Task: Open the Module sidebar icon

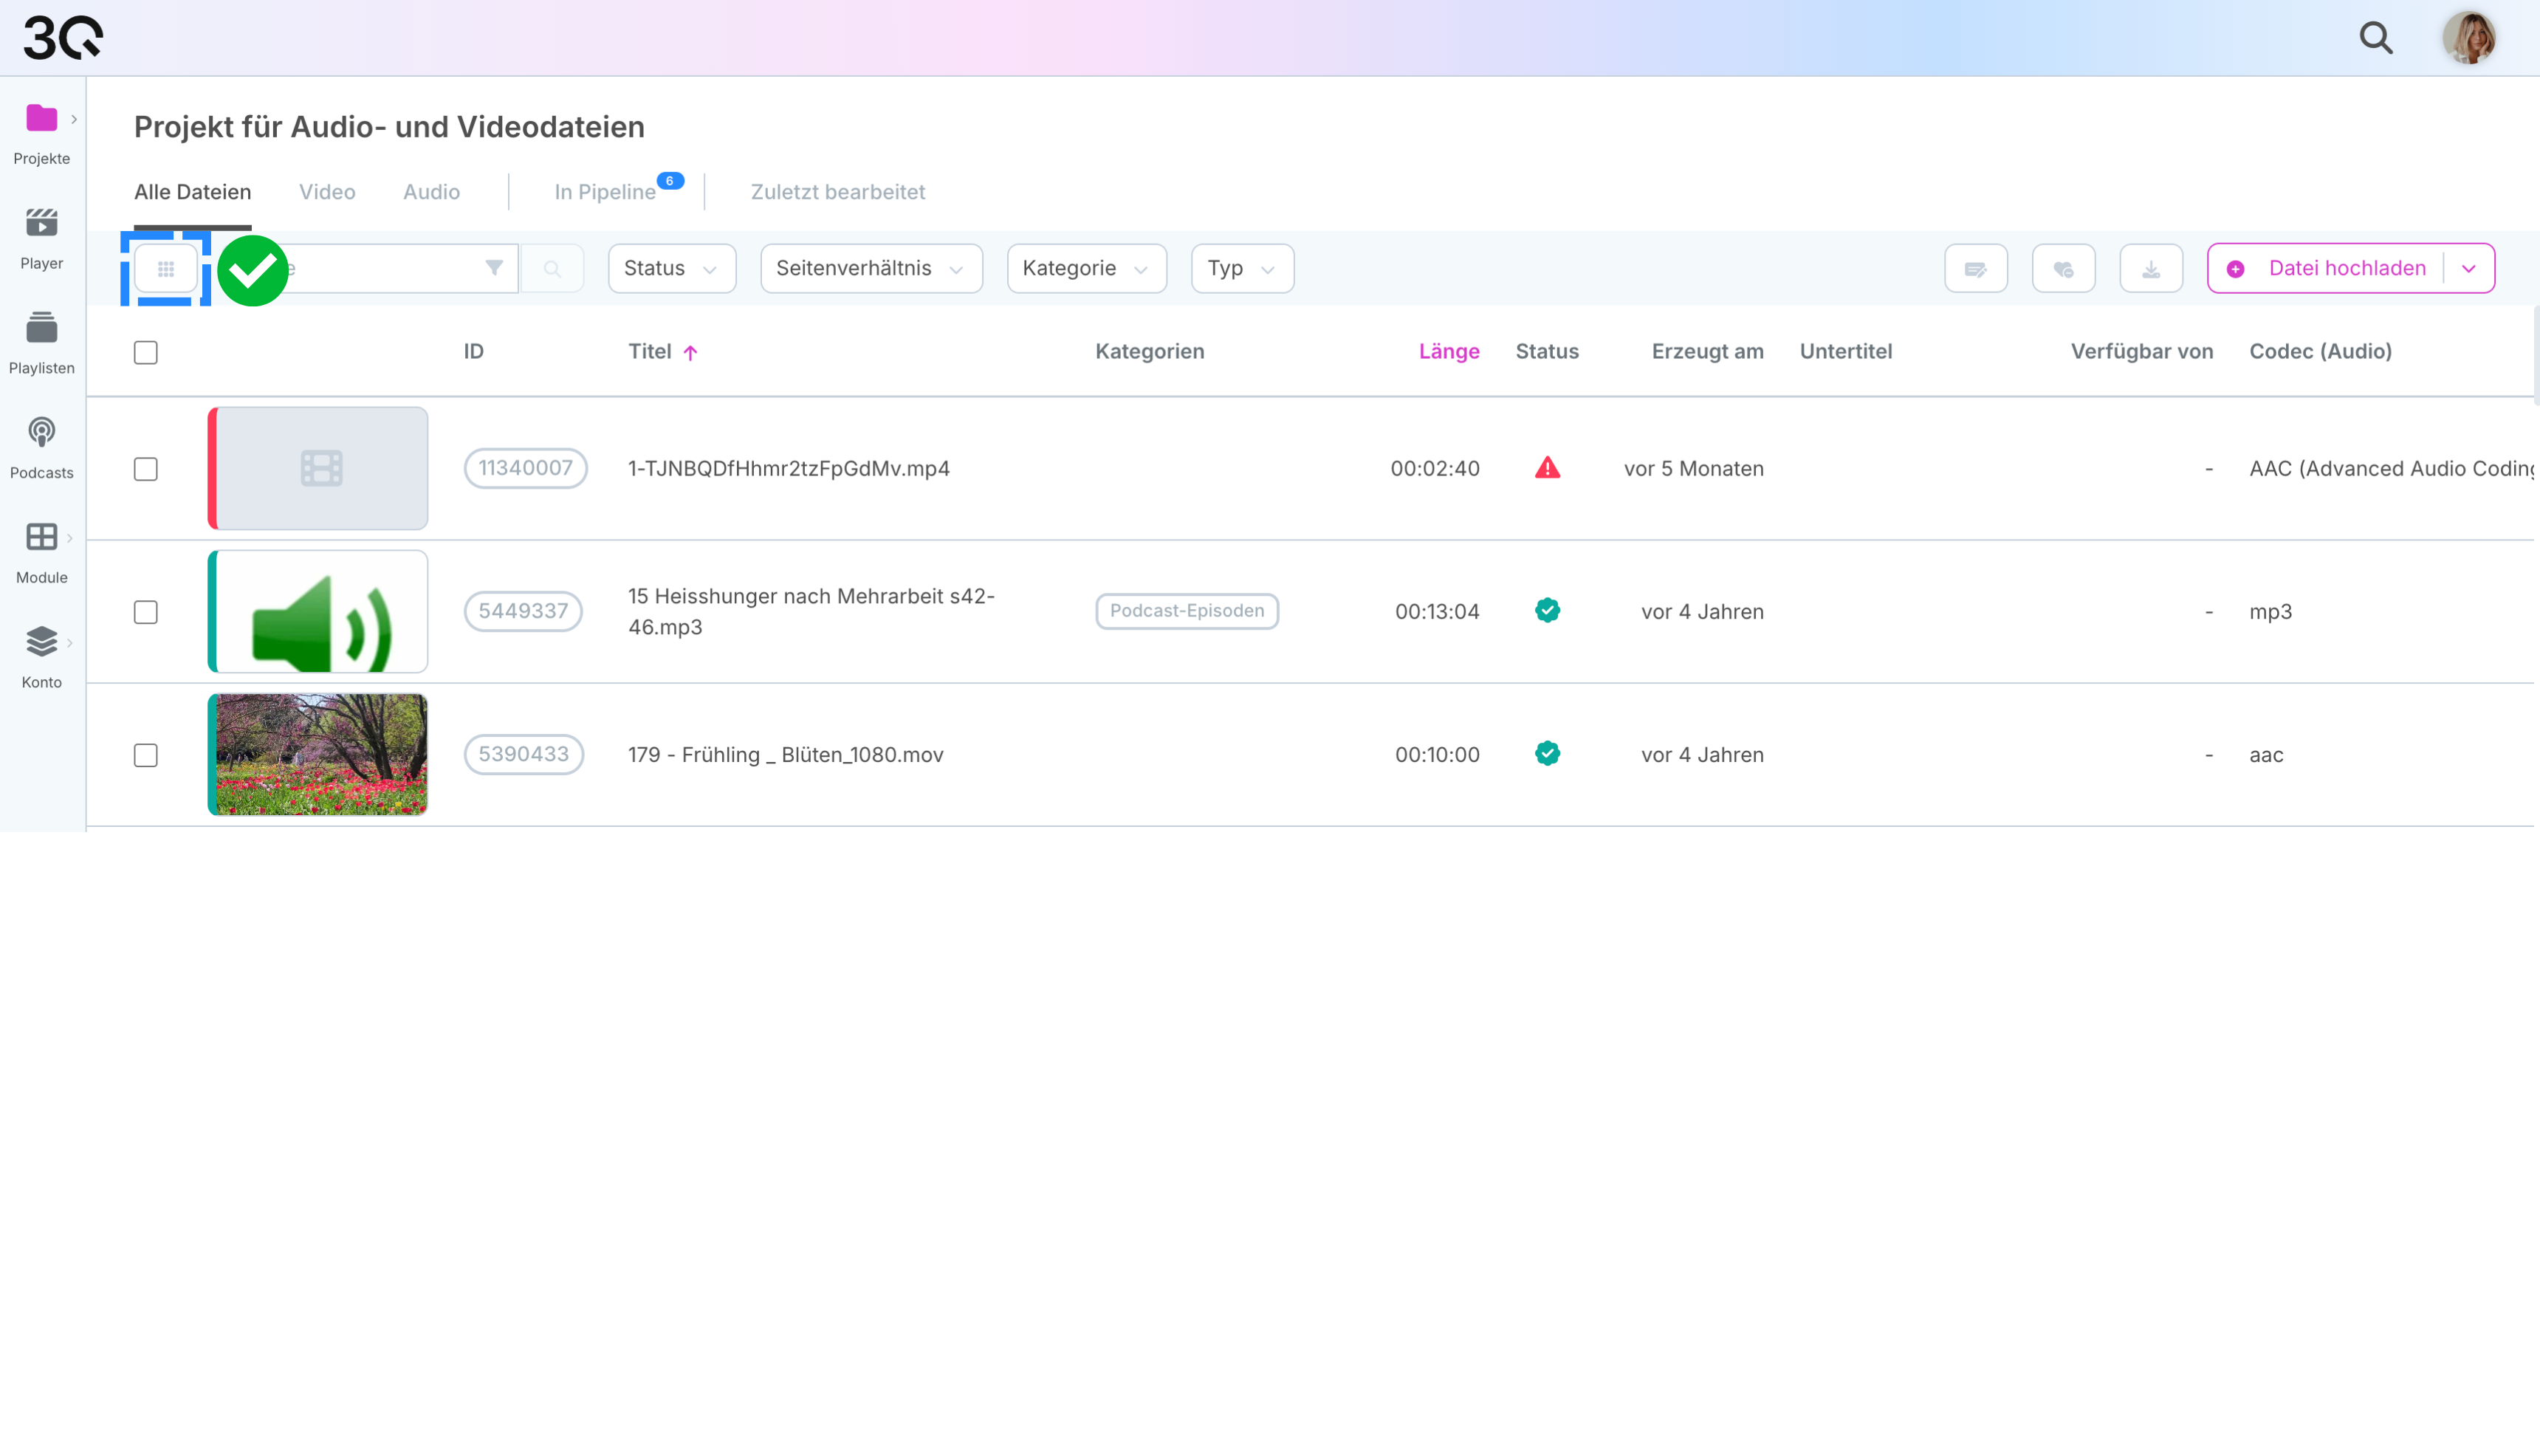Action: click(41, 538)
